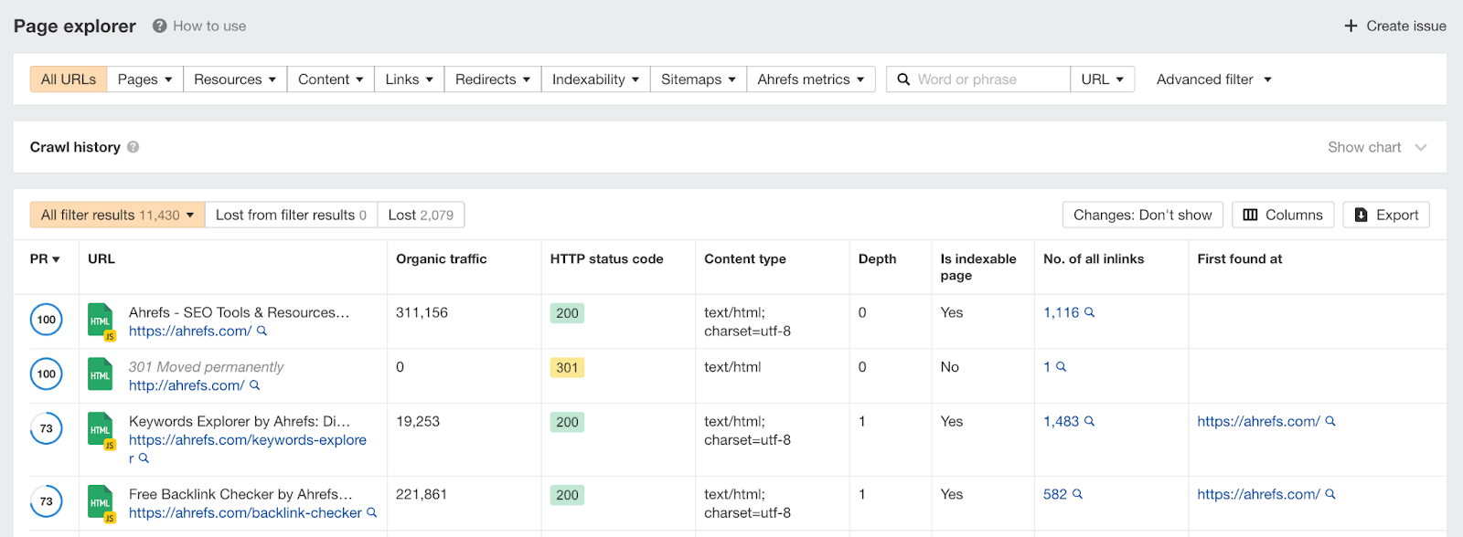Select the All URLs filter tab
The height and width of the screenshot is (537, 1463).
(69, 79)
